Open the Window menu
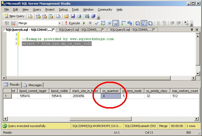Screen dimensions: 202x136 point(88,10)
